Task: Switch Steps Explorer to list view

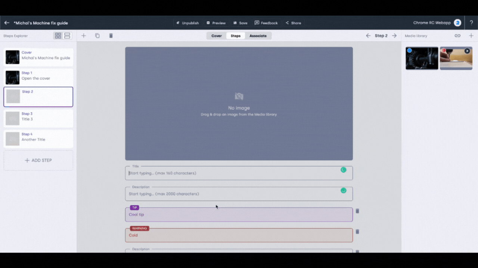Action: coord(67,36)
